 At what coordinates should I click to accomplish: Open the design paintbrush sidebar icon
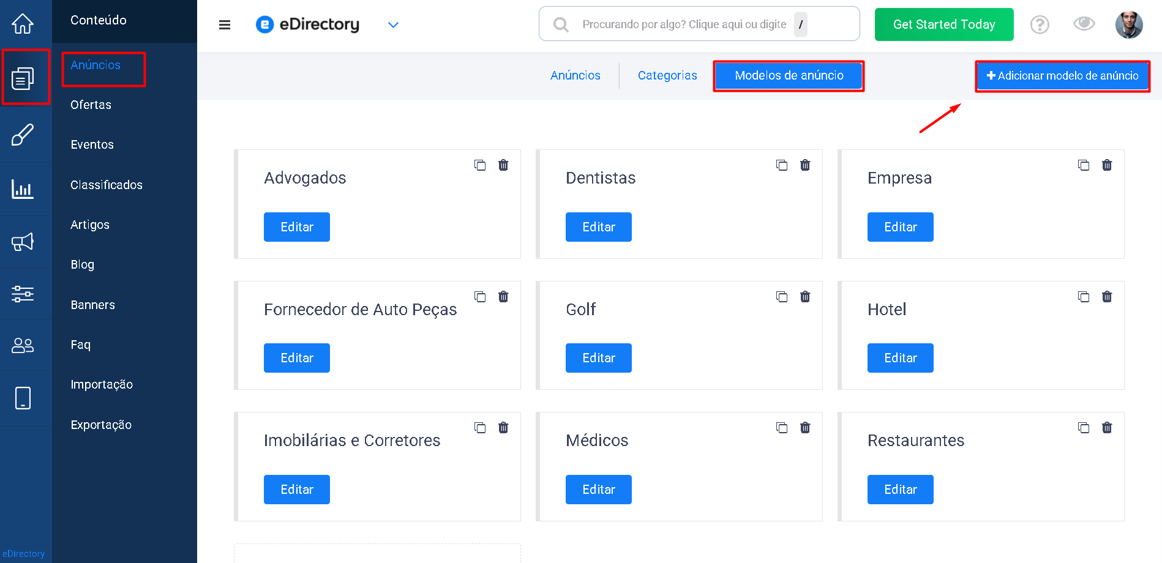coord(23,135)
